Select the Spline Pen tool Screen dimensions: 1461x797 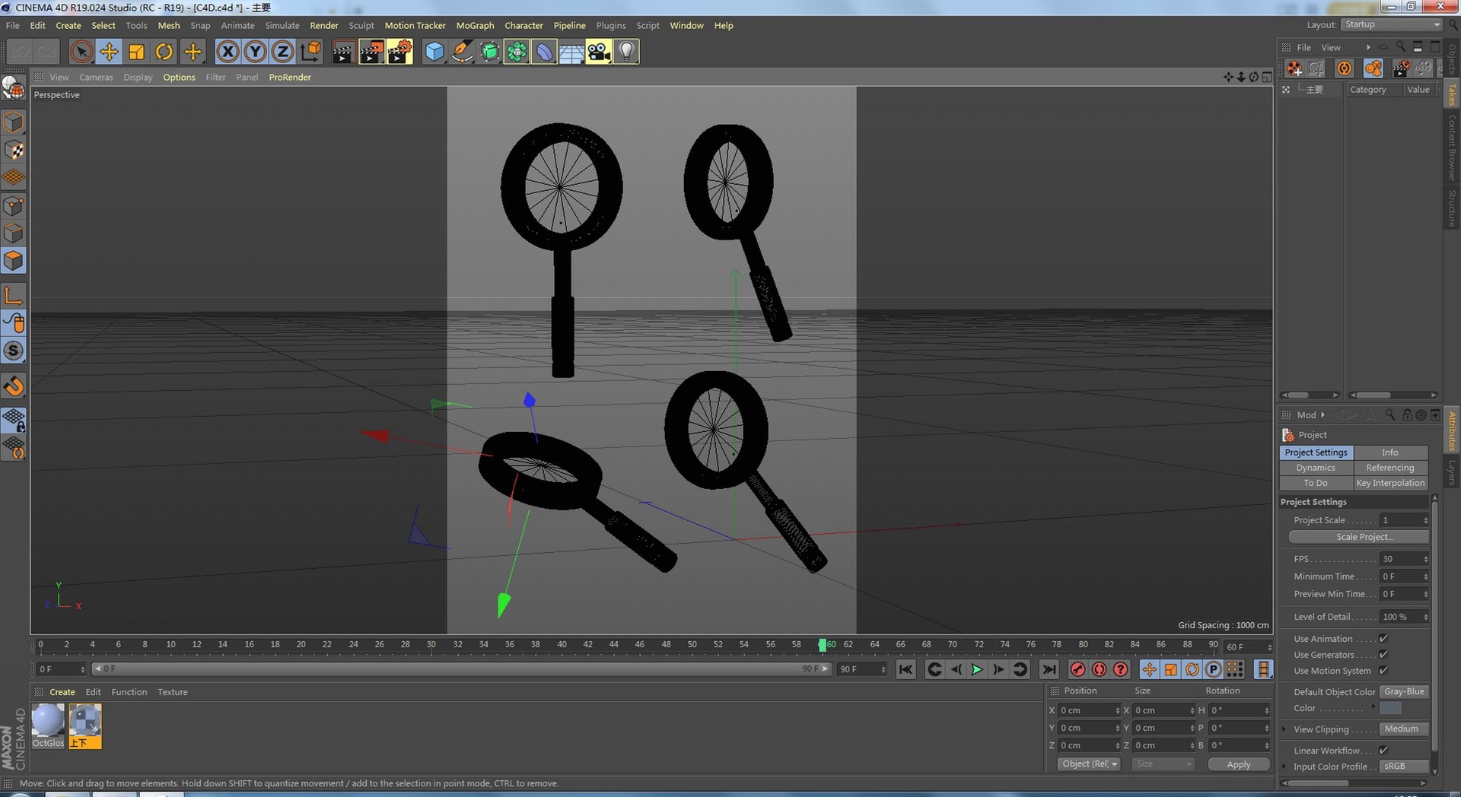click(x=462, y=52)
